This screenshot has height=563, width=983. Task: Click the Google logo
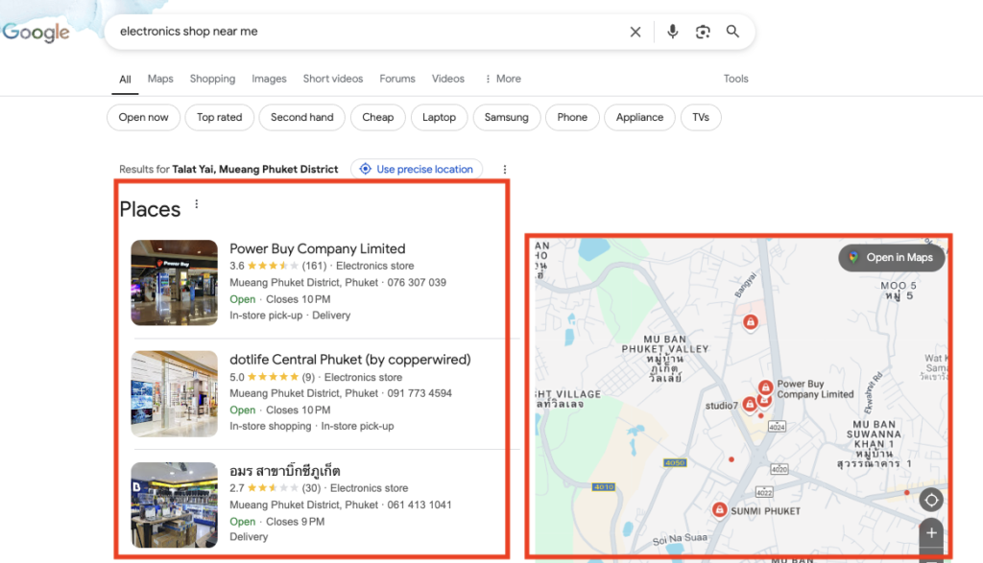[x=36, y=32]
